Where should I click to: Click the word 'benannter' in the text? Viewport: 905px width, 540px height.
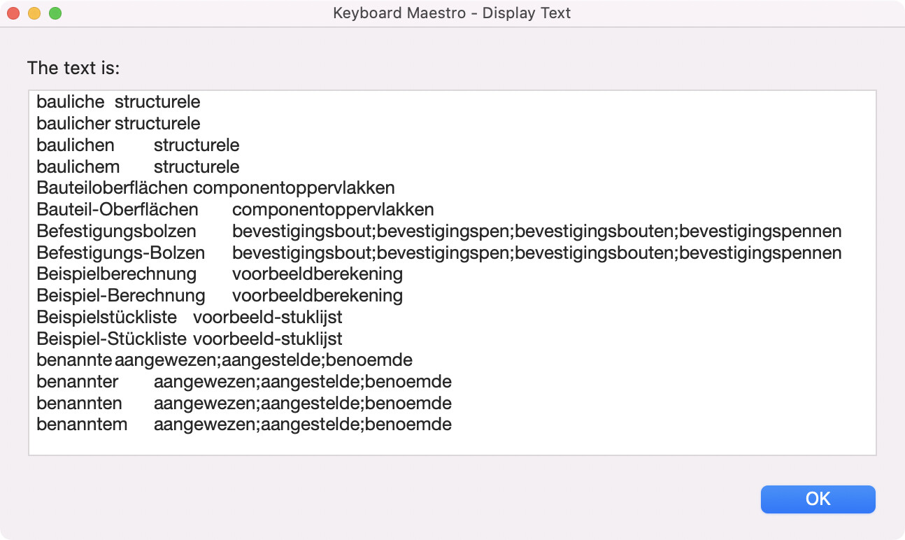point(77,382)
